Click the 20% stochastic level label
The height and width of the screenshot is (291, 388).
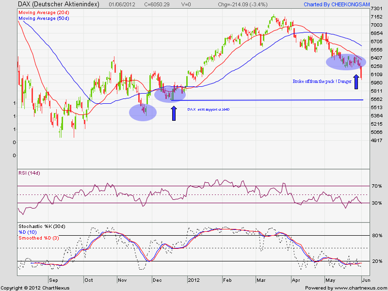tap(377, 261)
